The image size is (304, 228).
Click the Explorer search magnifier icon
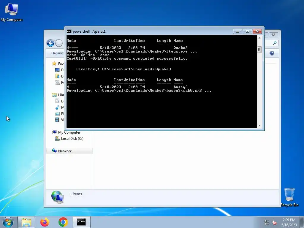click(x=275, y=43)
